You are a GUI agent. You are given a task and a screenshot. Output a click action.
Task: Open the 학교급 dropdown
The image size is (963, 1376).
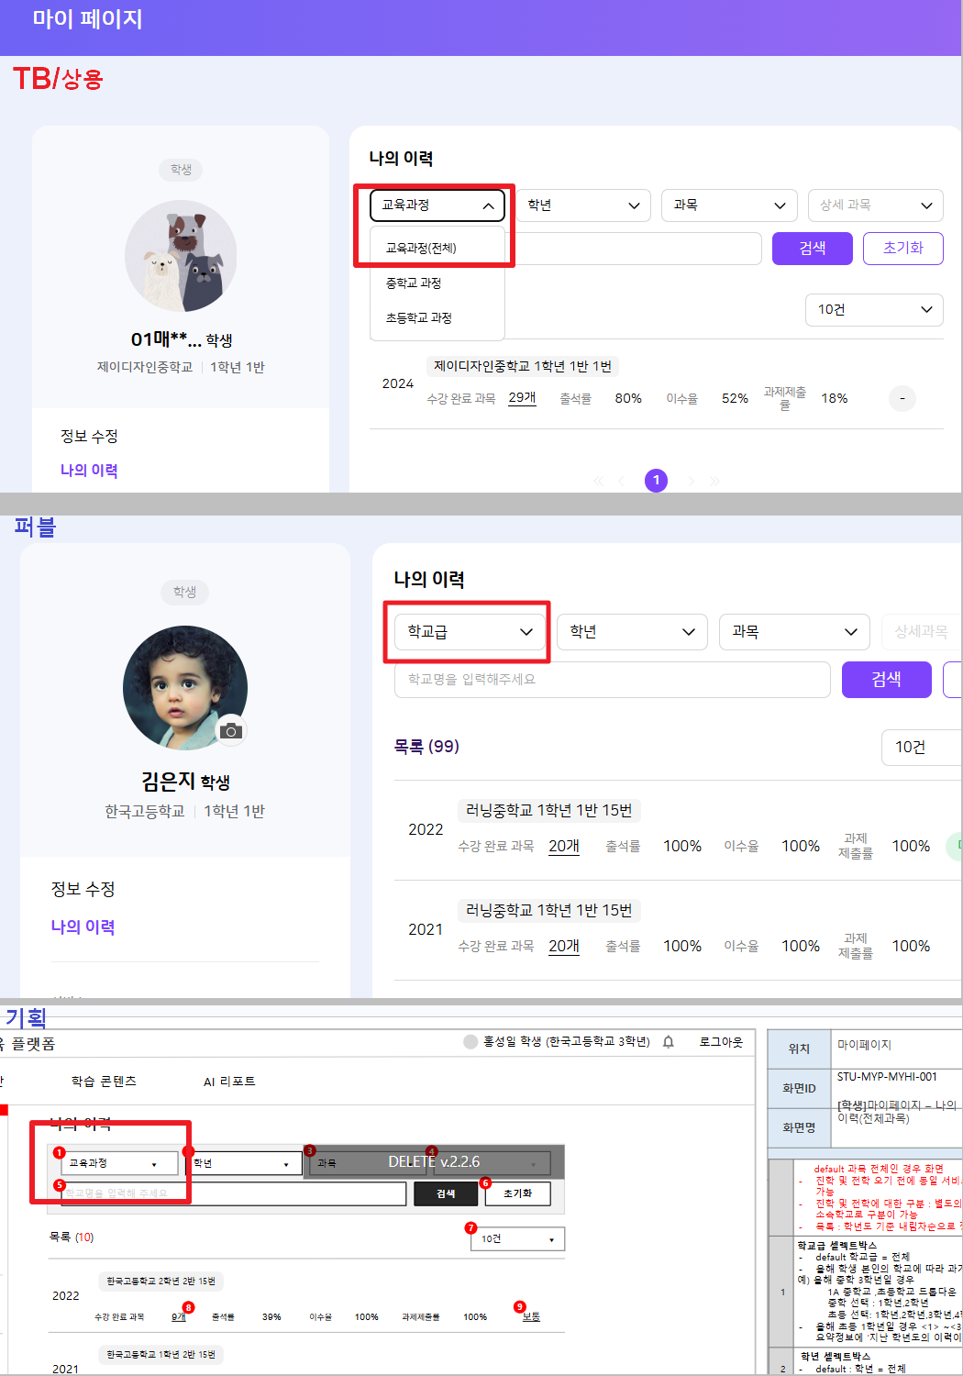(470, 632)
